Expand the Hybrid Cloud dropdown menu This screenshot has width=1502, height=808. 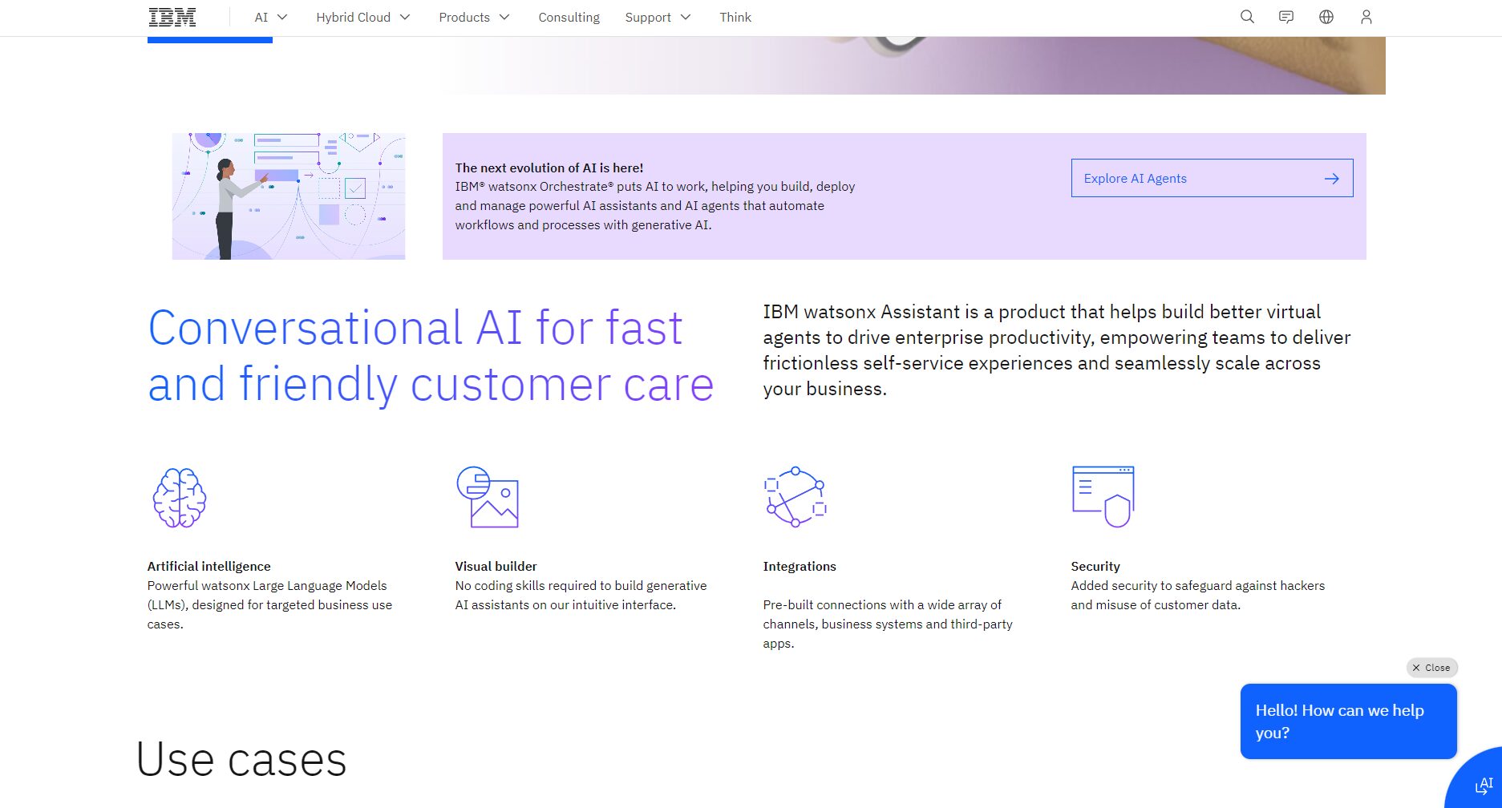tap(362, 18)
